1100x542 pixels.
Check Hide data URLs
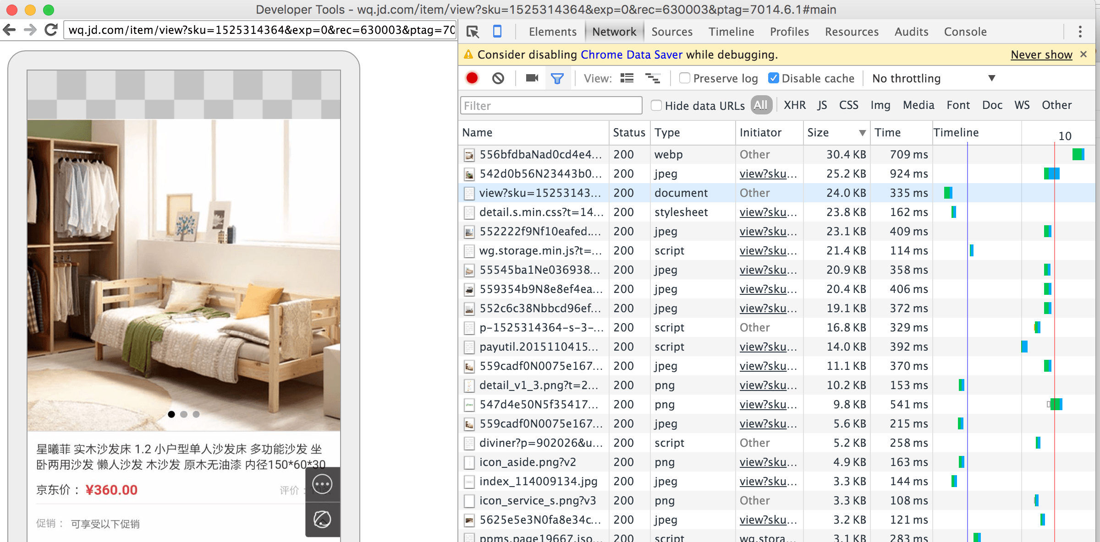point(656,106)
